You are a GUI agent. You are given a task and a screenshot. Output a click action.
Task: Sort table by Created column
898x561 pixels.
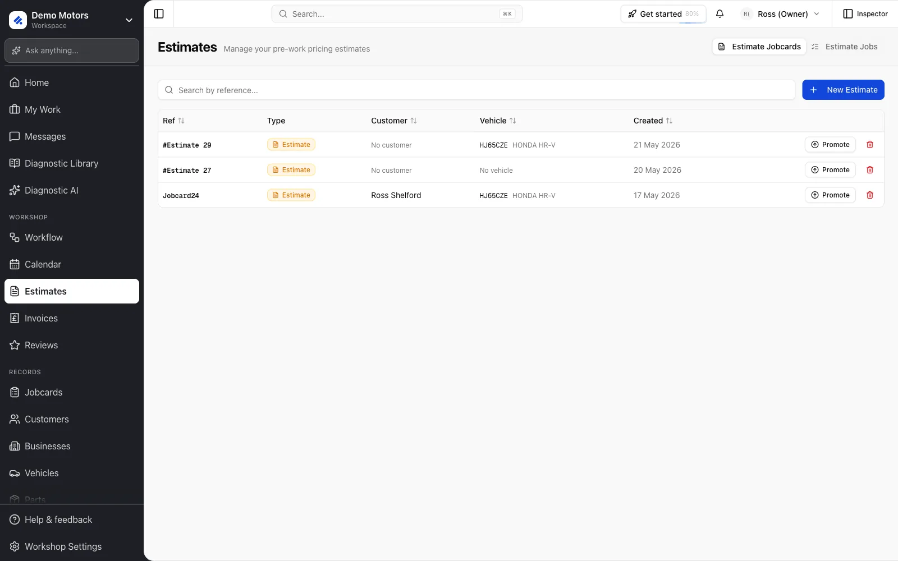click(653, 121)
